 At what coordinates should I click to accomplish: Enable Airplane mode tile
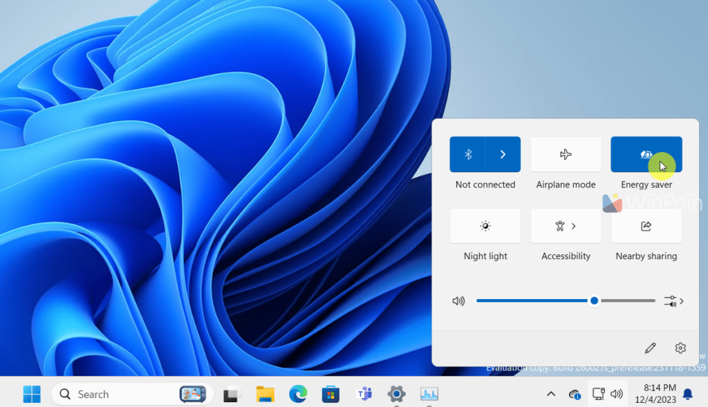coord(566,154)
